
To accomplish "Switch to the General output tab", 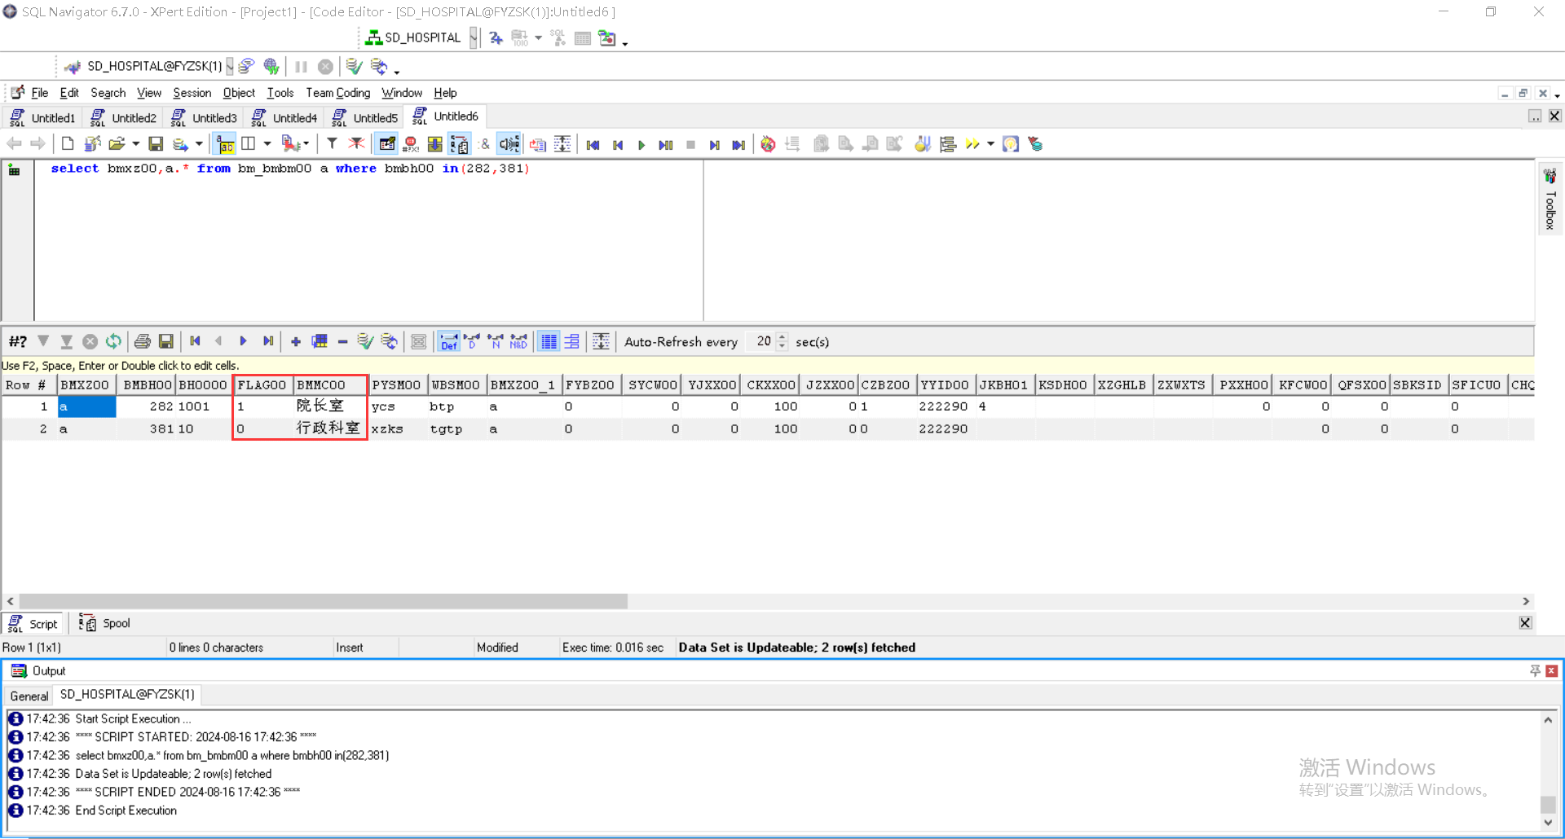I will (29, 696).
